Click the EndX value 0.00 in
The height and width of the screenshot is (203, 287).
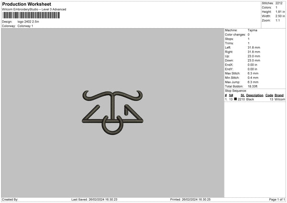point(252,65)
